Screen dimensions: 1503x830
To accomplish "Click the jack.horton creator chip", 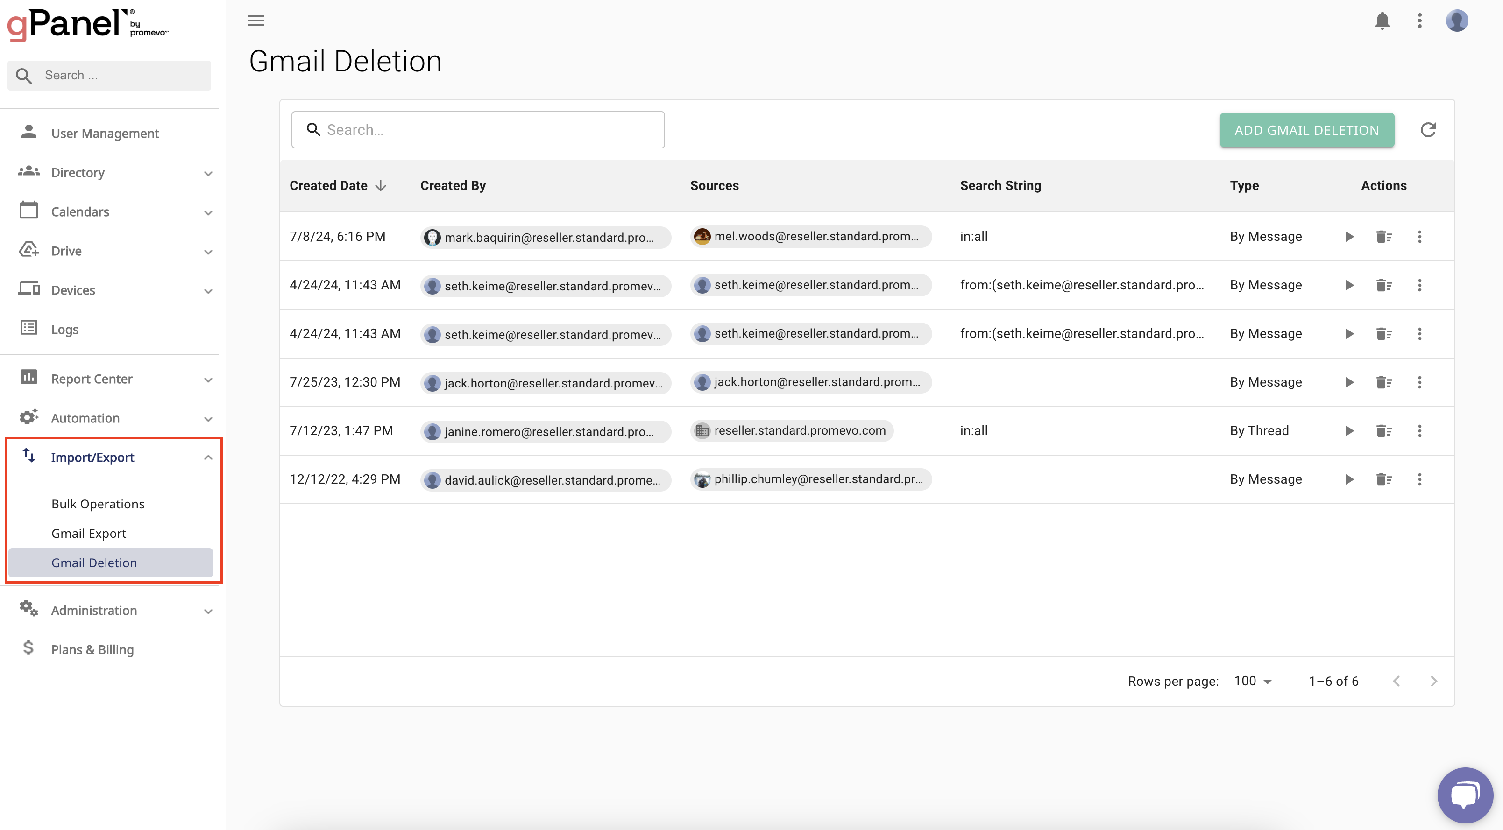I will pyautogui.click(x=546, y=383).
